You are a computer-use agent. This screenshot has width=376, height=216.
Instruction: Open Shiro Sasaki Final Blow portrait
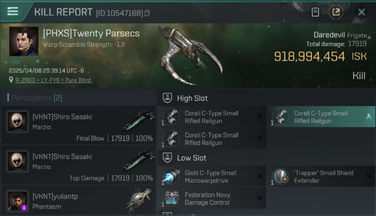click(18, 122)
